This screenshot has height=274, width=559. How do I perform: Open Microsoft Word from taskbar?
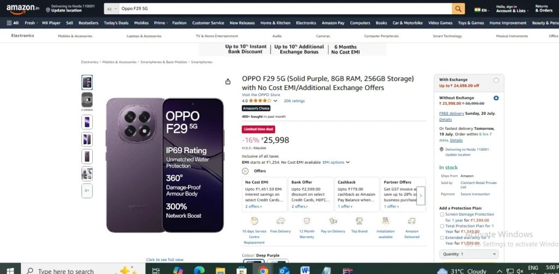(x=305, y=271)
